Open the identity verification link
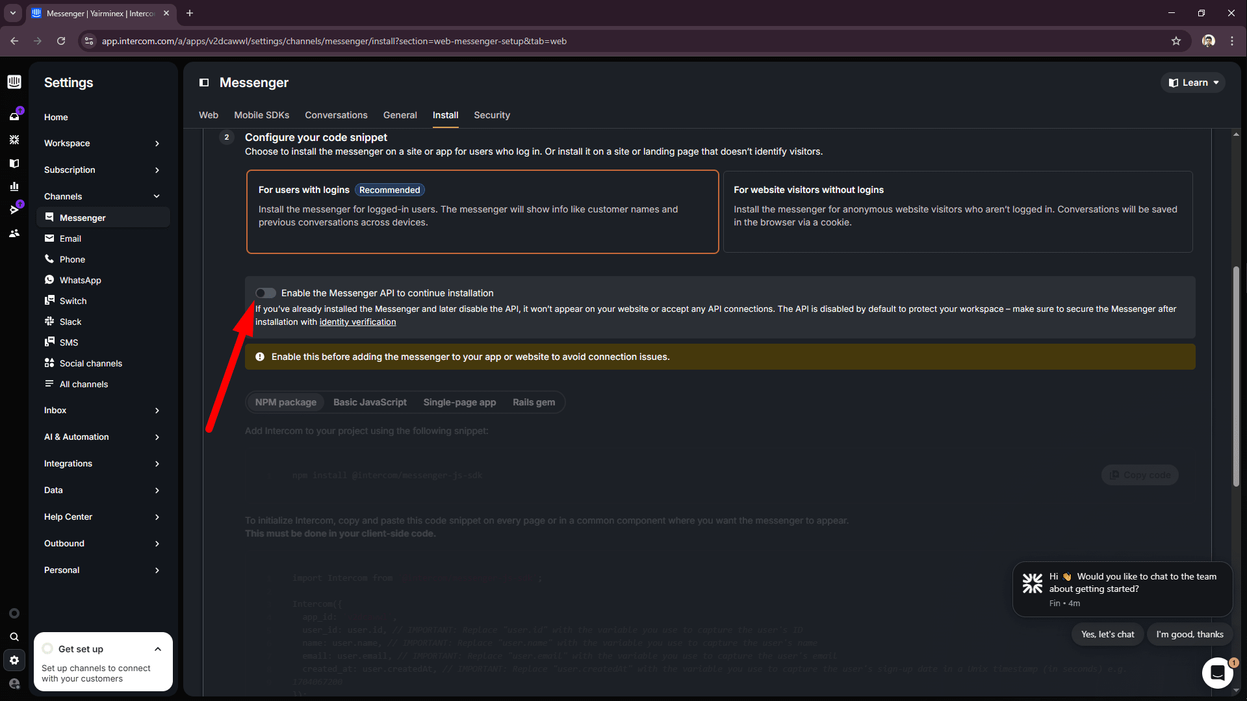 click(357, 322)
